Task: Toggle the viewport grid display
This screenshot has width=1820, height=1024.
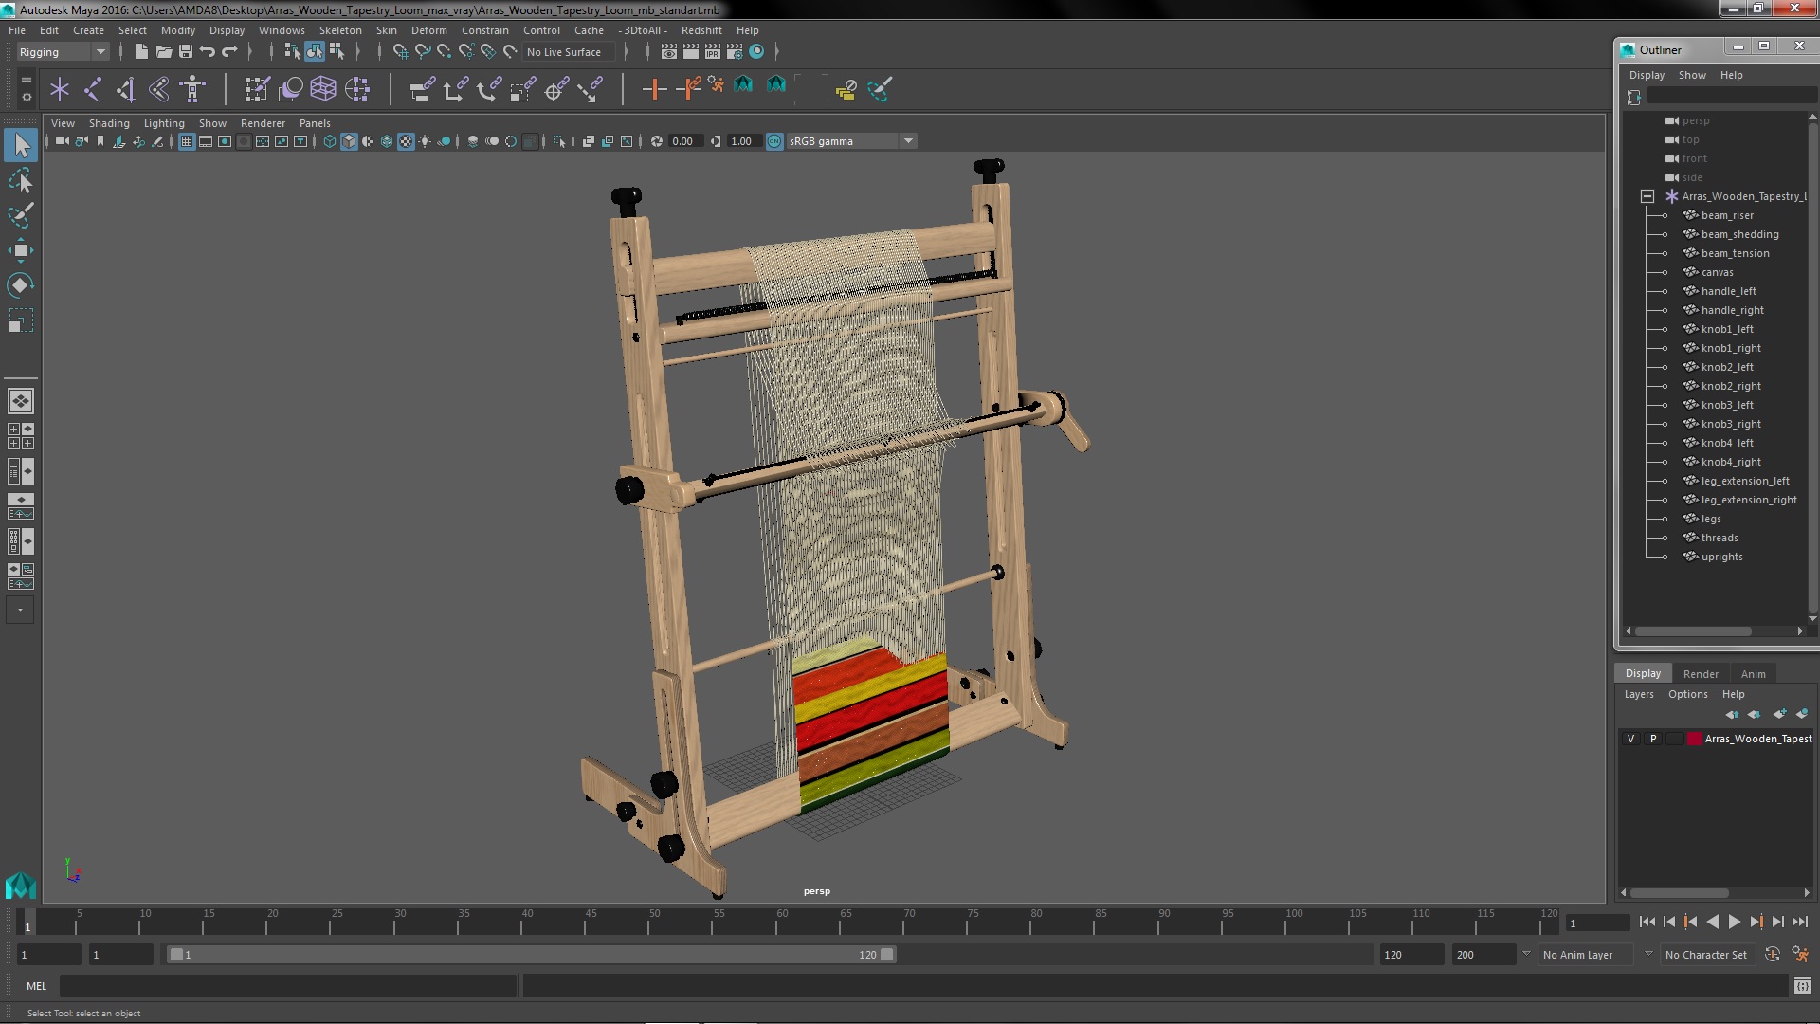Action: pyautogui.click(x=187, y=141)
